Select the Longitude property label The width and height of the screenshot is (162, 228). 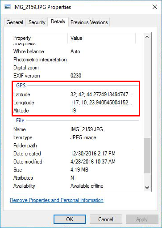24,103
